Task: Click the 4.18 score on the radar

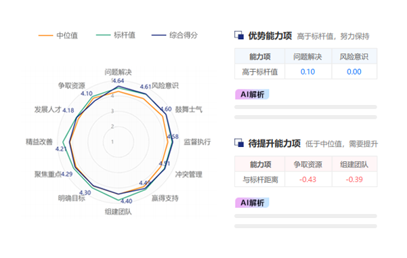Action: [68, 110]
